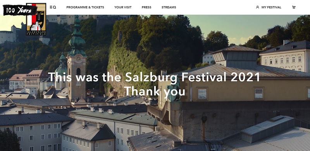Screen dimensions: 310x151
Task: Click the Salzburg Festival 2021 headline
Action: [154, 77]
